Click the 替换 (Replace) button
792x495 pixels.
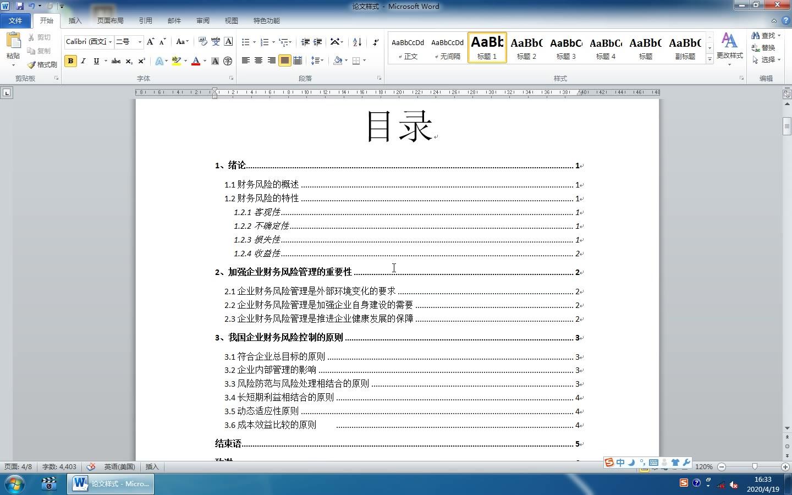pyautogui.click(x=763, y=48)
